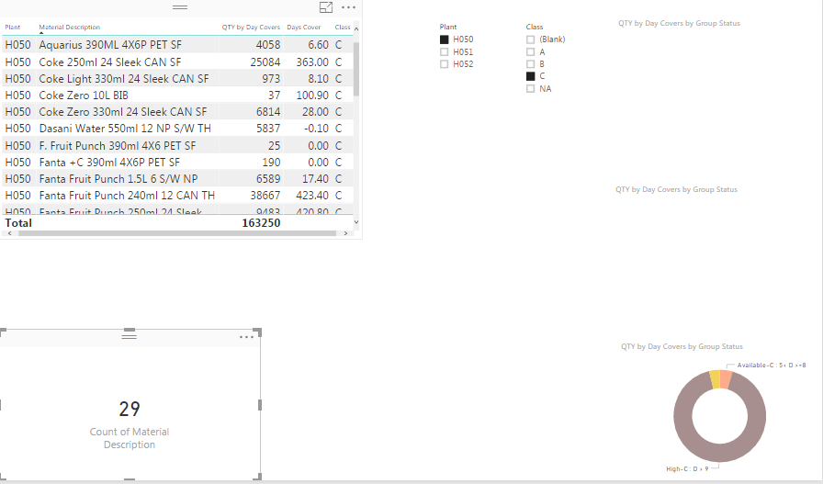Click the -0.10 days cover value
The height and width of the screenshot is (484, 823).
click(x=315, y=128)
